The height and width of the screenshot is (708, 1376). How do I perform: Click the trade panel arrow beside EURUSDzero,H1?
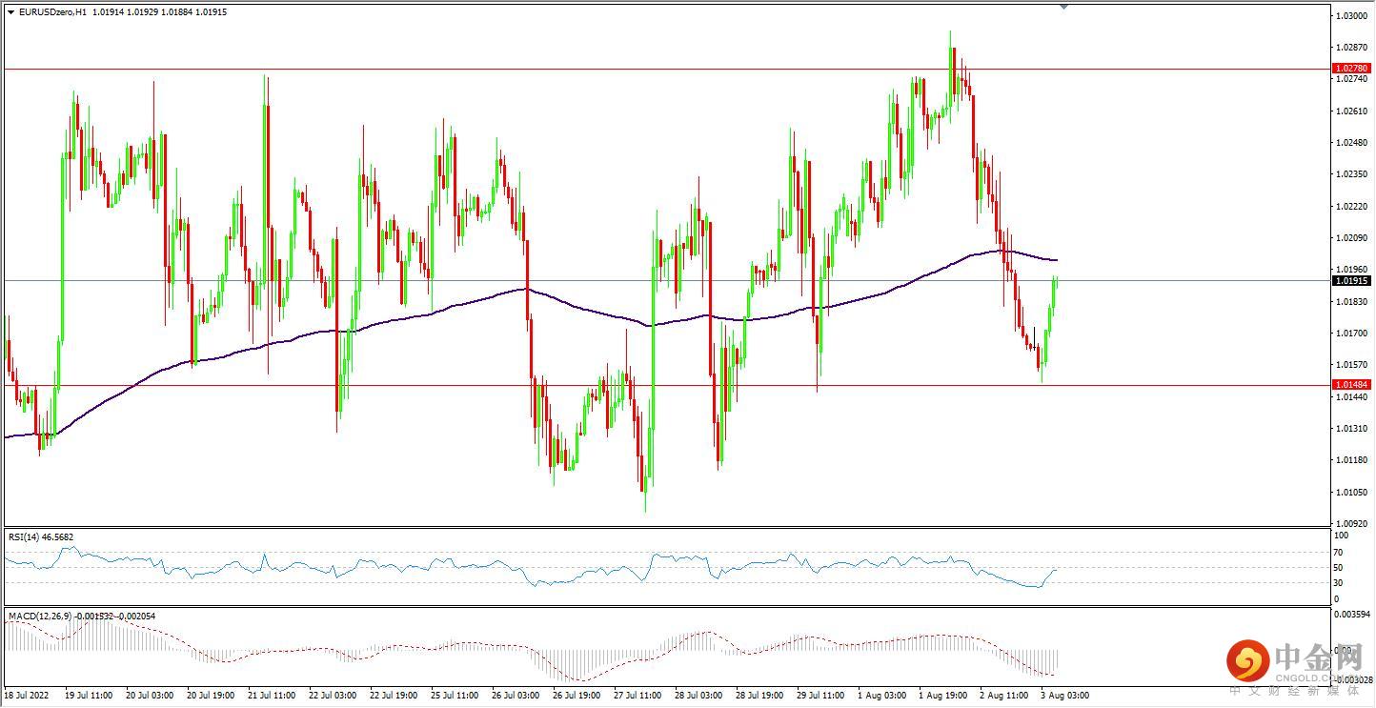[10, 12]
